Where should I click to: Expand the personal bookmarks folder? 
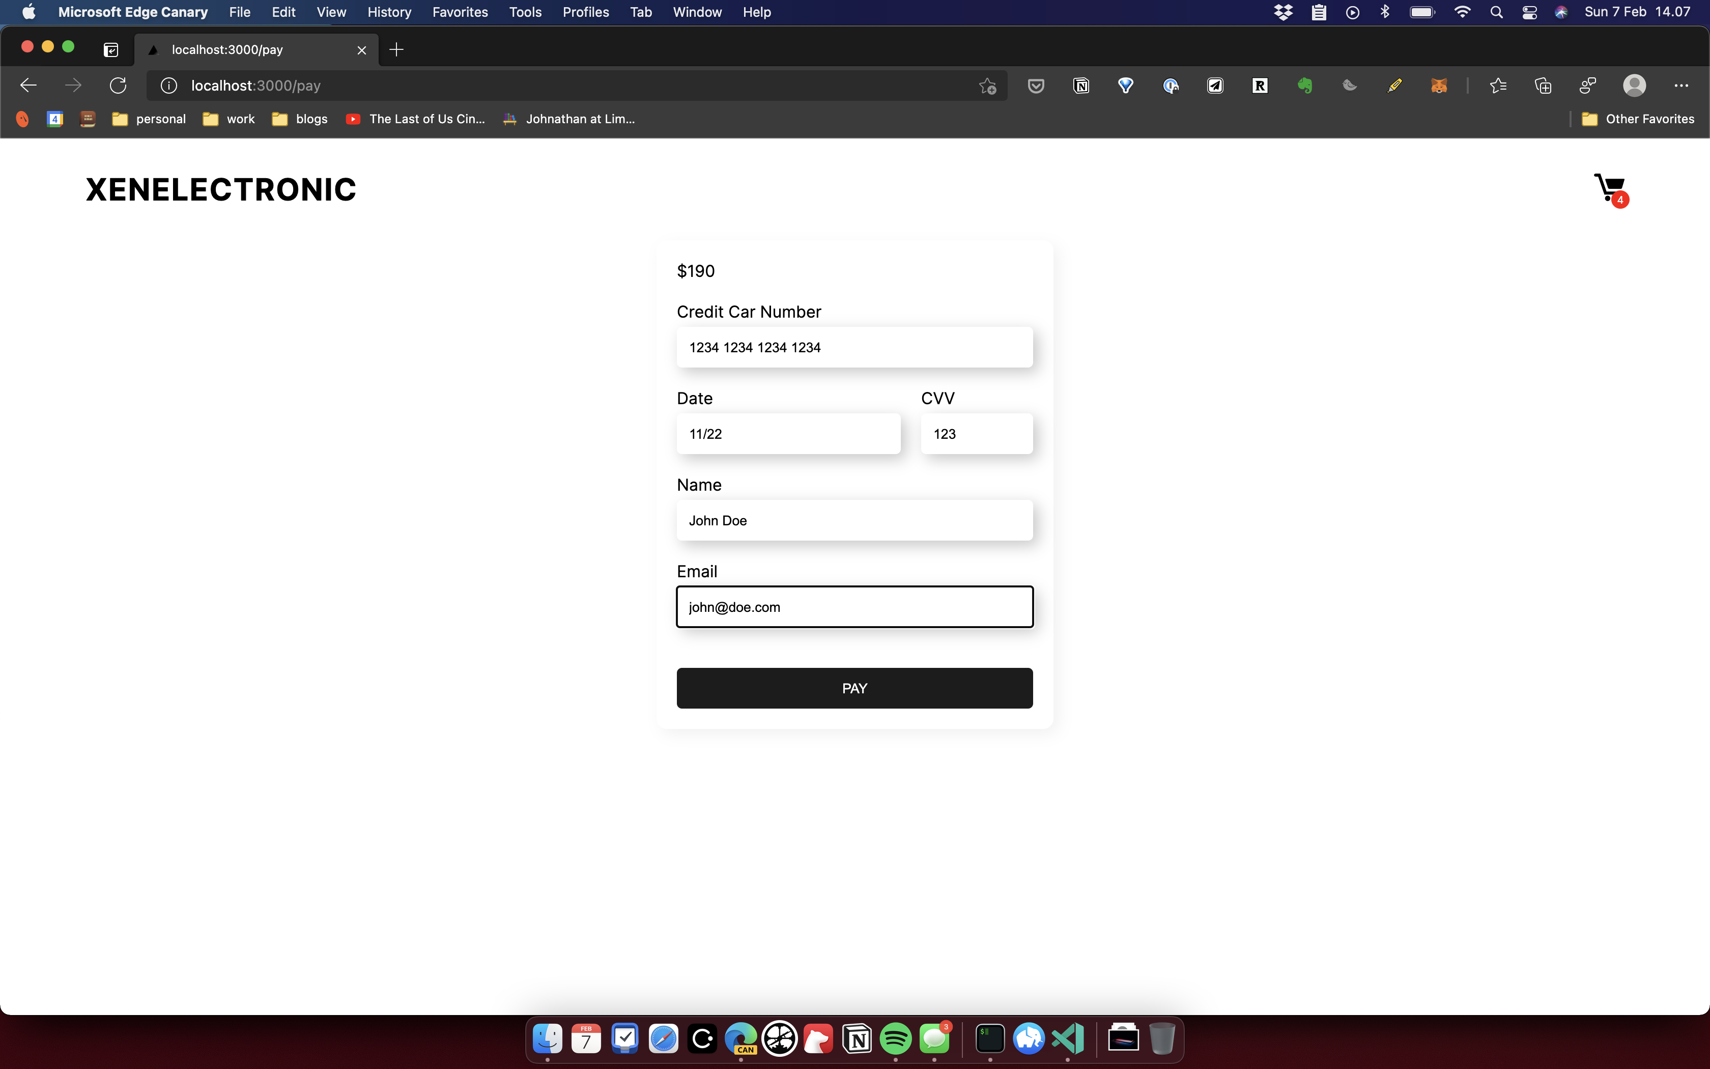click(149, 119)
